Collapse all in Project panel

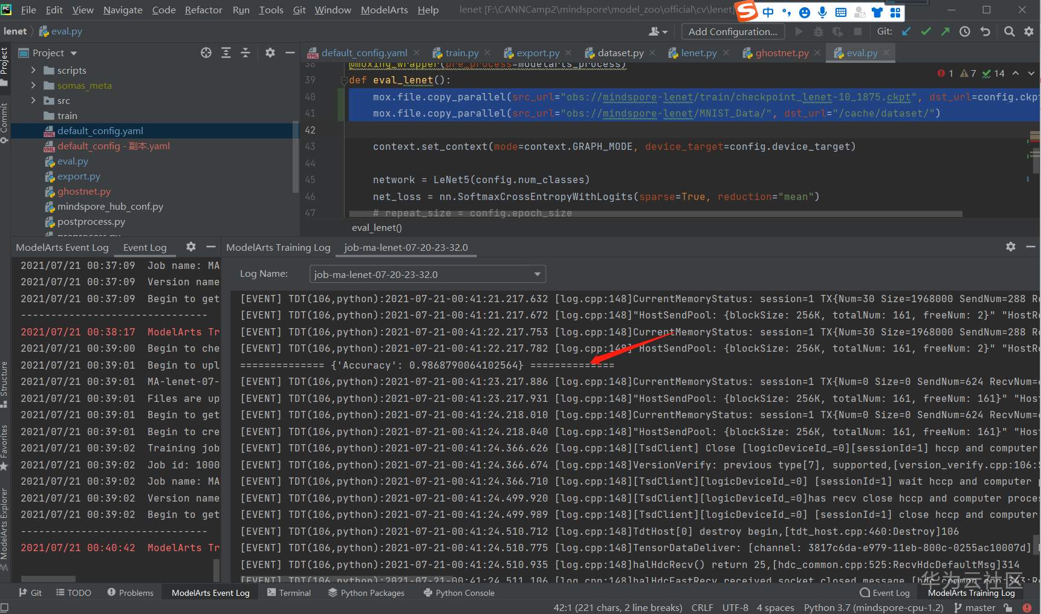coord(245,53)
